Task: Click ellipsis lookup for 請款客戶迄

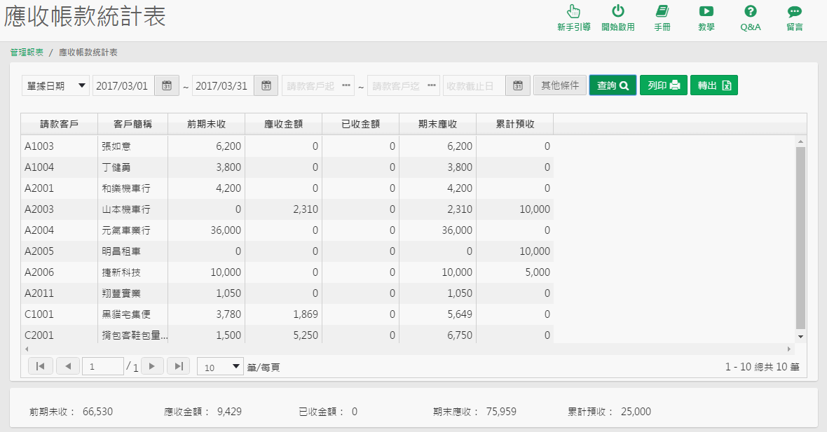Action: [x=432, y=85]
